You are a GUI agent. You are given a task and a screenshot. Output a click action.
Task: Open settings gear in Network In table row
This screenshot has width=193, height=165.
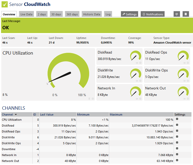177,154
